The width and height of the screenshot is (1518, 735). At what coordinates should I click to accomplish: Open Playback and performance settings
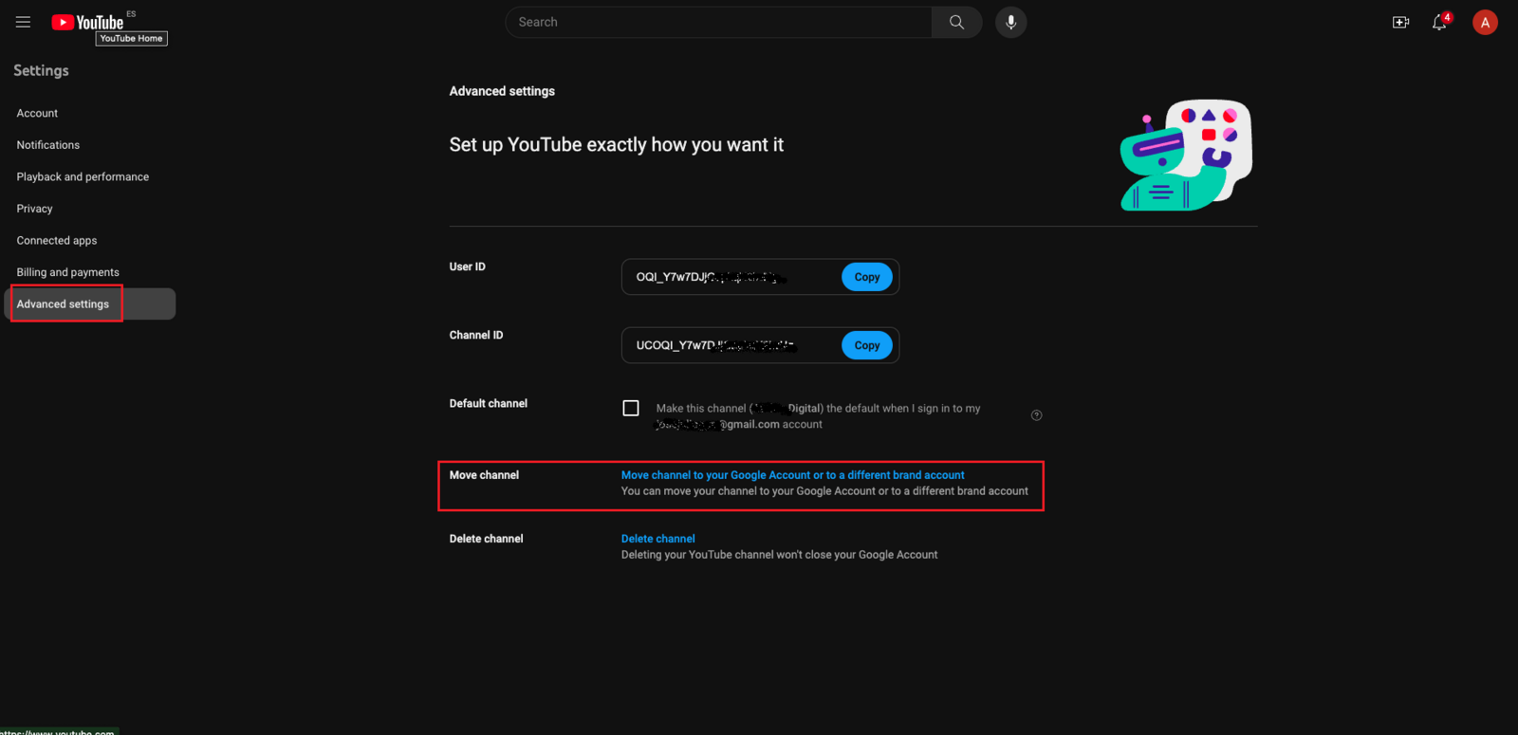coord(83,176)
